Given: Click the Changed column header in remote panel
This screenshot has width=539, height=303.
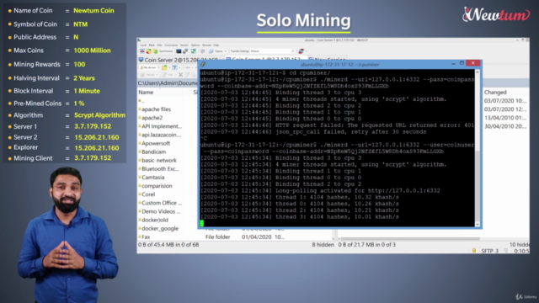Looking at the screenshot, I should 495,92.
